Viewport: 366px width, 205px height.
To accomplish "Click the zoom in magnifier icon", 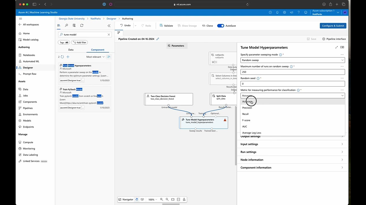I will click(x=162, y=200).
